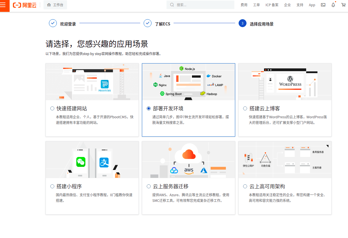
Task: Select the 云上高可用架构 radio button
Action: point(245,186)
